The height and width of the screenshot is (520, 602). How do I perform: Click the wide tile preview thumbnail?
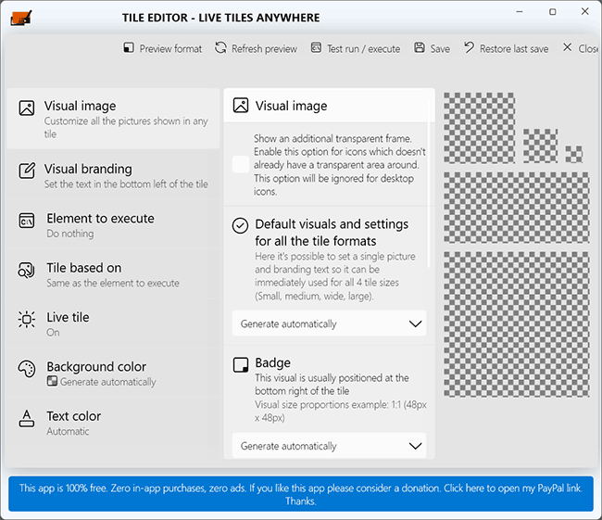(517, 208)
